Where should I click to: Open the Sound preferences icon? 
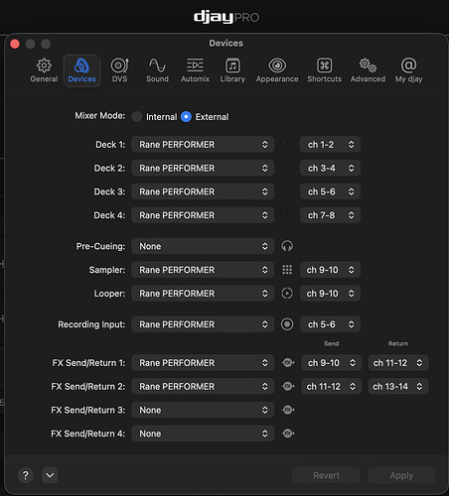[x=157, y=65]
